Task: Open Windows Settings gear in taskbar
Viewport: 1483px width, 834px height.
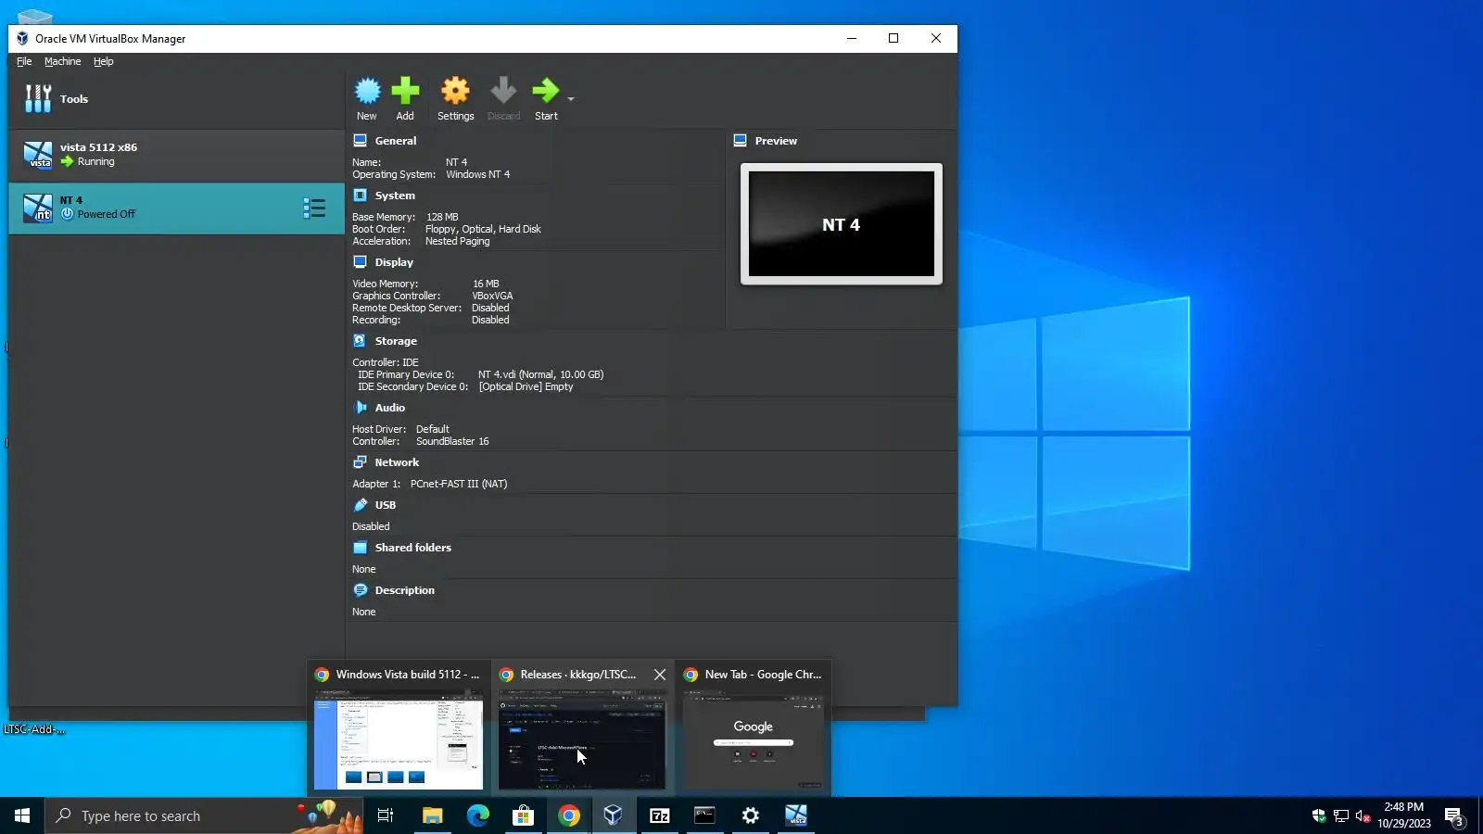Action: click(750, 815)
